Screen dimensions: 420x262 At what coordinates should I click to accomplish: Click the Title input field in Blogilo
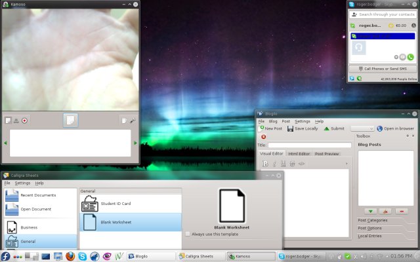point(309,145)
